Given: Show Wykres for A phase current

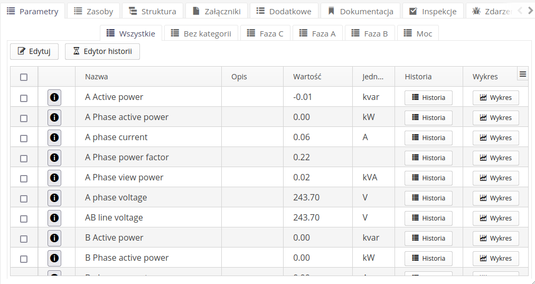Looking at the screenshot, I should tap(495, 138).
